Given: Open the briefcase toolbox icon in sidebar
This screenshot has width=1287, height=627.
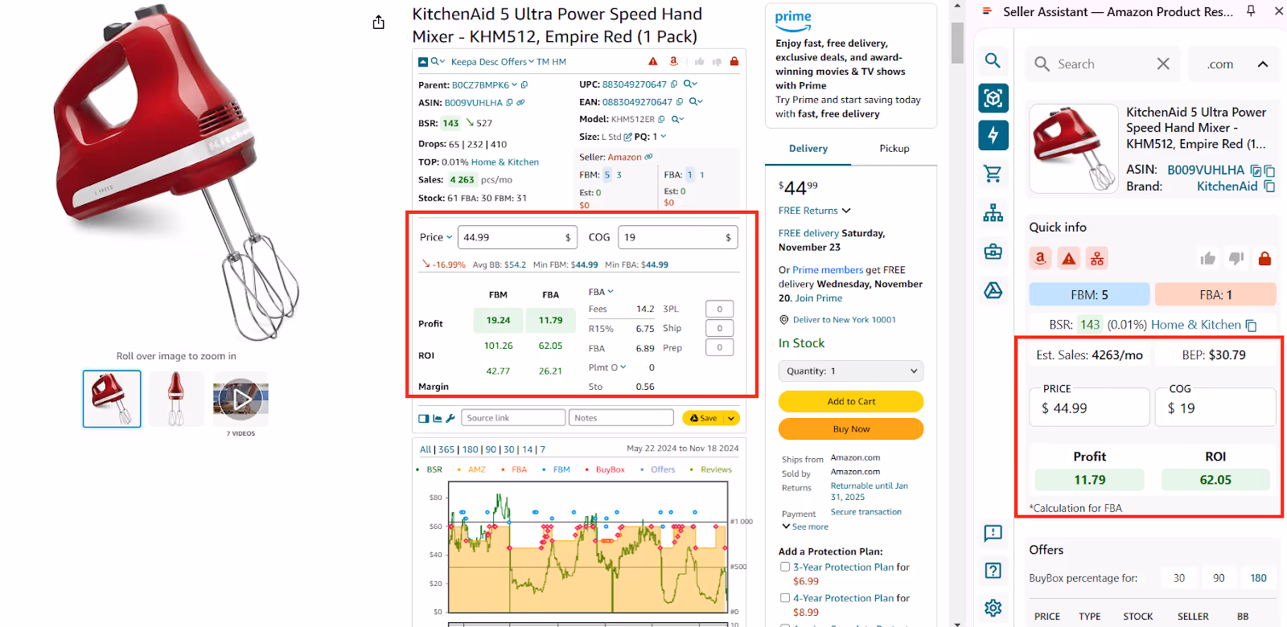Looking at the screenshot, I should click(x=993, y=252).
